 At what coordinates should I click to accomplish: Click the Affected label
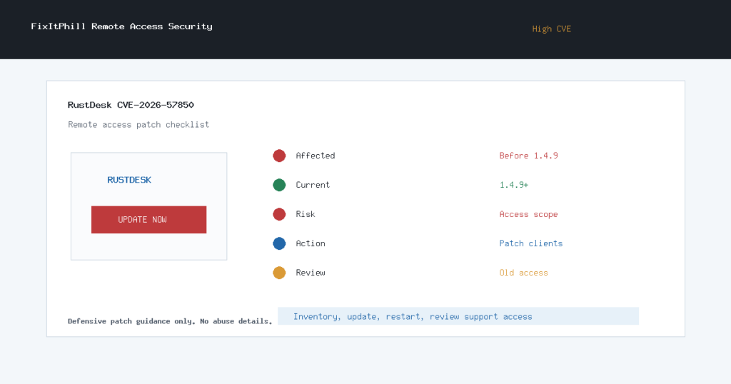click(x=315, y=156)
